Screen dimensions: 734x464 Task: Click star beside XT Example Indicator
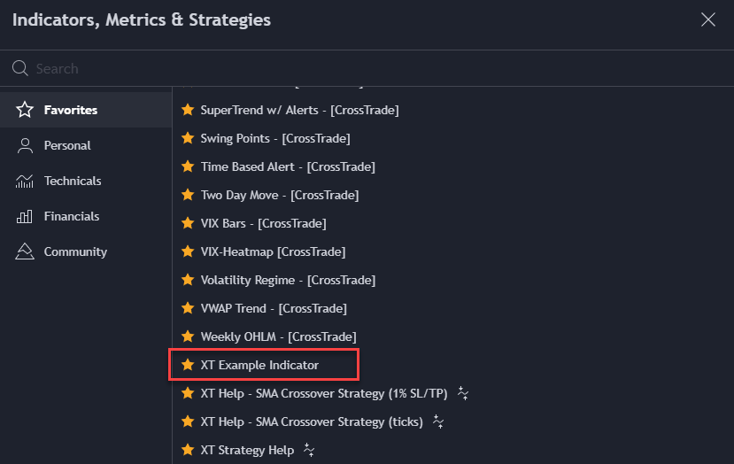(x=188, y=365)
